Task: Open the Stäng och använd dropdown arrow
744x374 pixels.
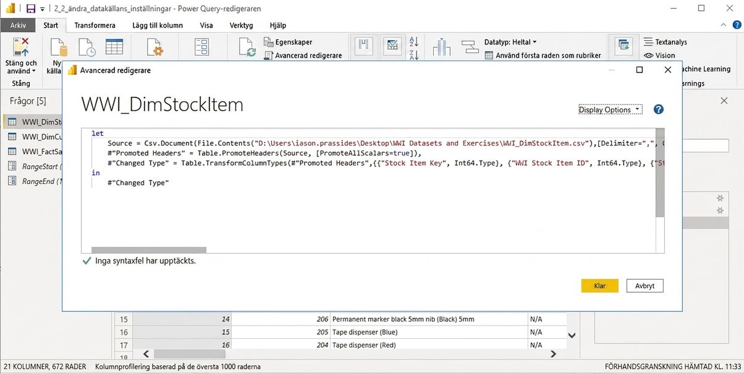Action: 33,72
